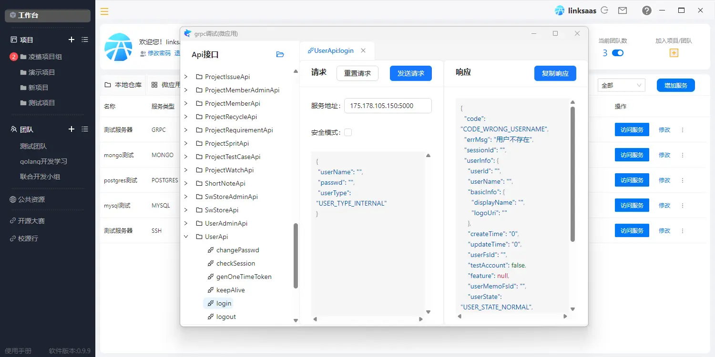Click the response panel vertical scrollbar
The width and height of the screenshot is (715, 357).
[572, 174]
